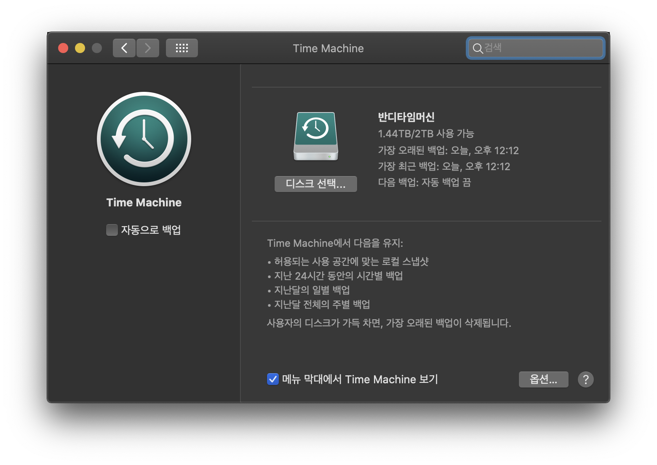Go back with the left arrow button
Screen dimensions: 657x465
124,48
